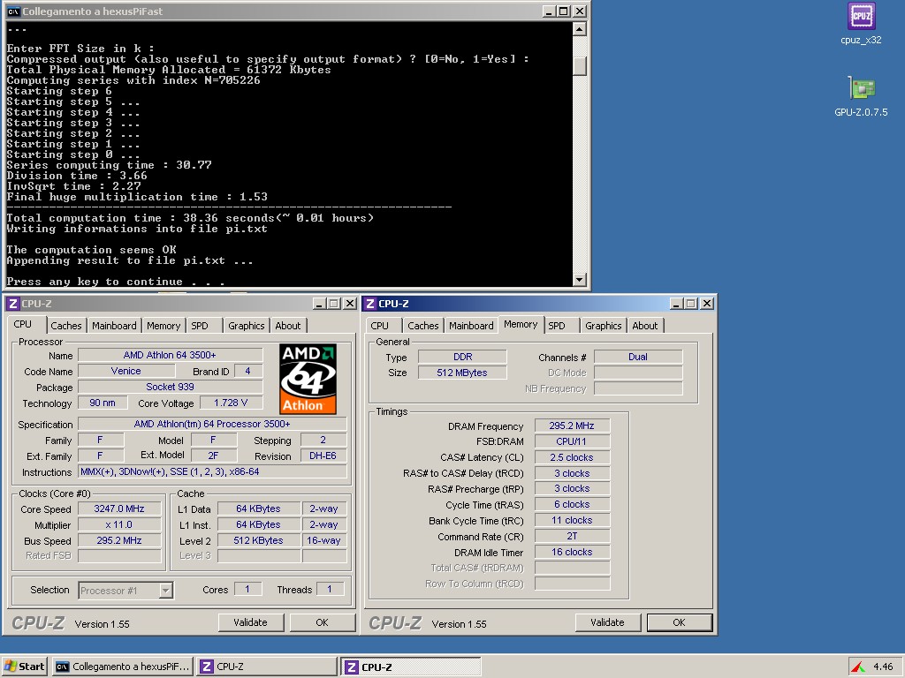Click the AMD Athlon 64 logo
The image size is (905, 678).
click(x=308, y=380)
